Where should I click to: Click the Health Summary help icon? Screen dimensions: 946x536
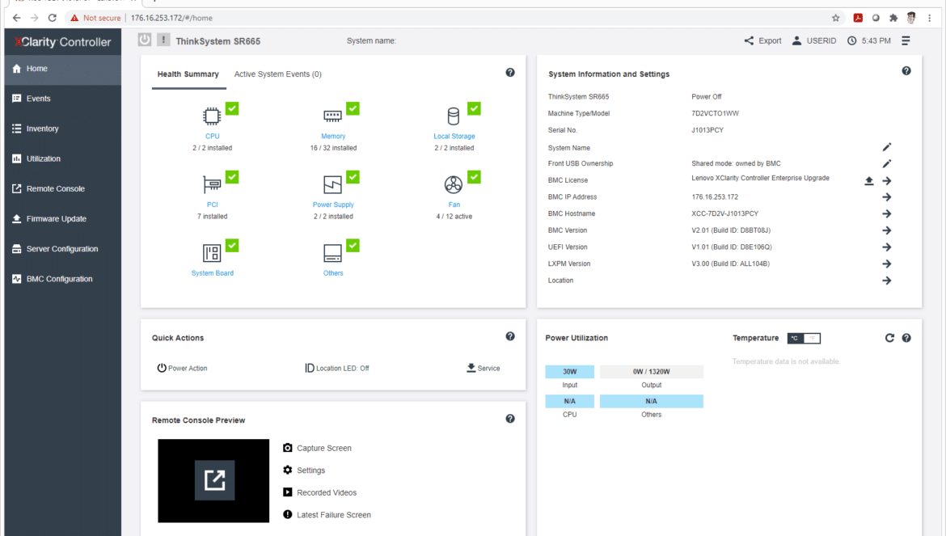pos(510,72)
